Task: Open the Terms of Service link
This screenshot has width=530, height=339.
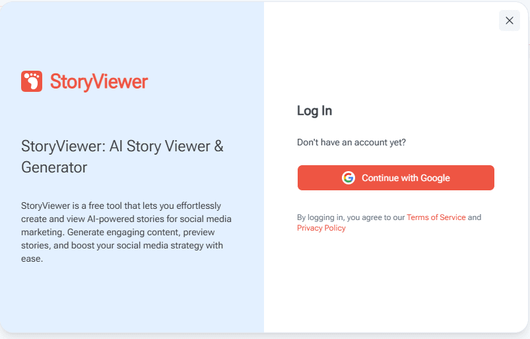Action: [x=436, y=217]
